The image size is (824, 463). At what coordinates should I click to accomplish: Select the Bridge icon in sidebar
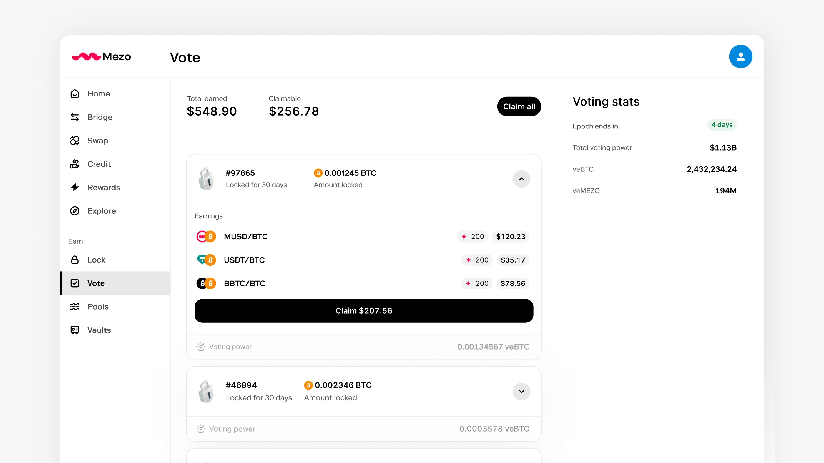point(74,117)
